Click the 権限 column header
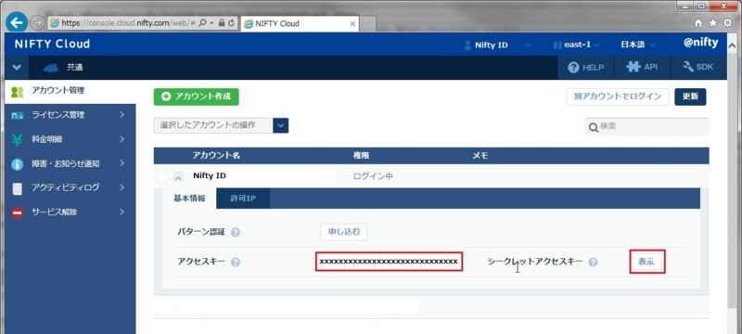Viewport: 742px width, 334px height. 361,156
